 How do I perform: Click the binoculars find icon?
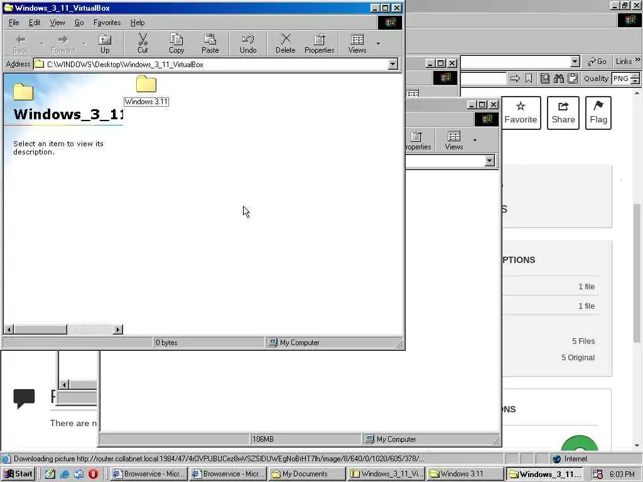(558, 78)
